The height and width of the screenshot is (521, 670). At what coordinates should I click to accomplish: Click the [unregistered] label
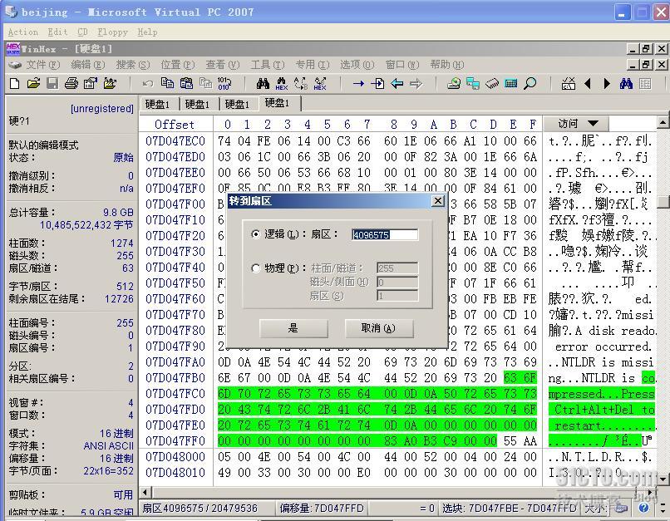point(102,109)
